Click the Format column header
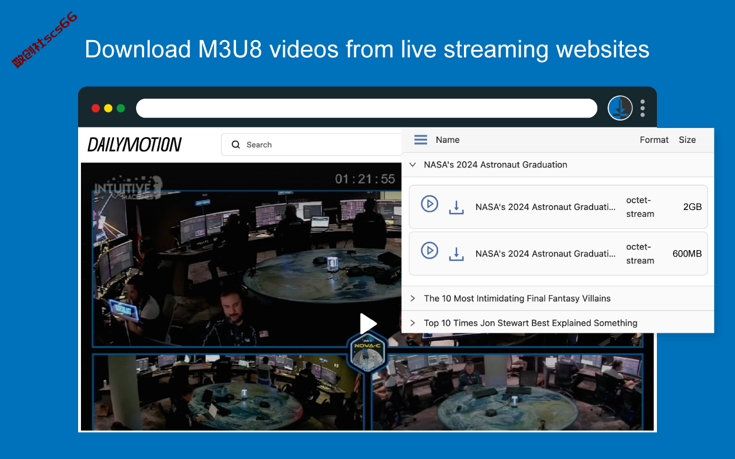 (654, 140)
